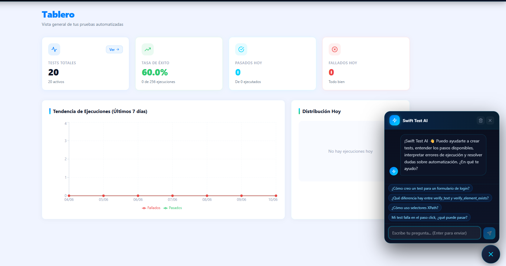
Task: Click the activity pulse icon in Tests Totales card
Action: coord(54,49)
